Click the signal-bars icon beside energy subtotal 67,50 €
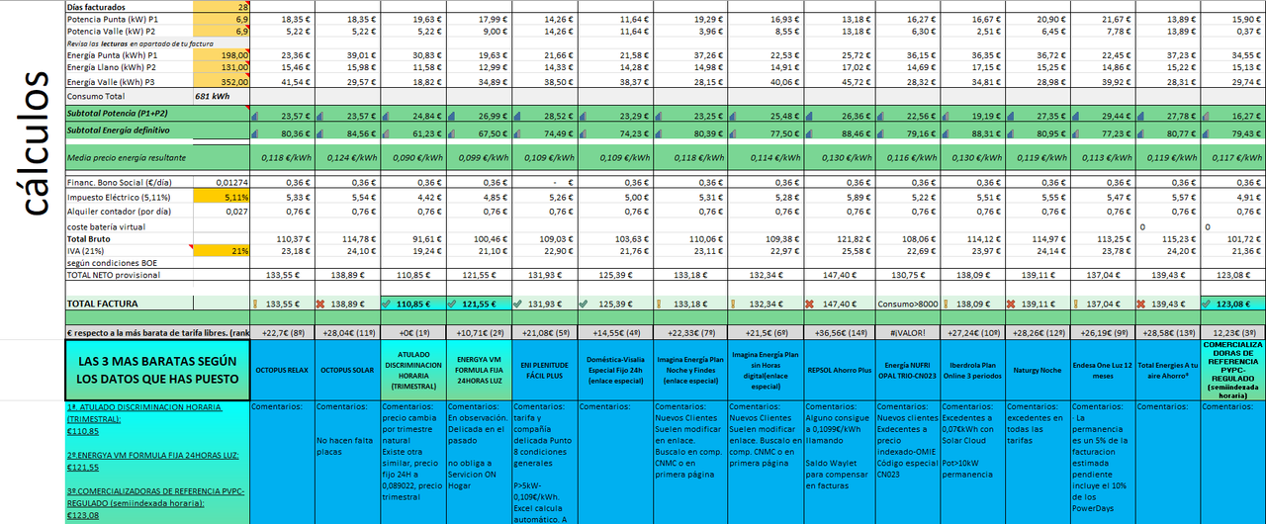 click(x=453, y=131)
